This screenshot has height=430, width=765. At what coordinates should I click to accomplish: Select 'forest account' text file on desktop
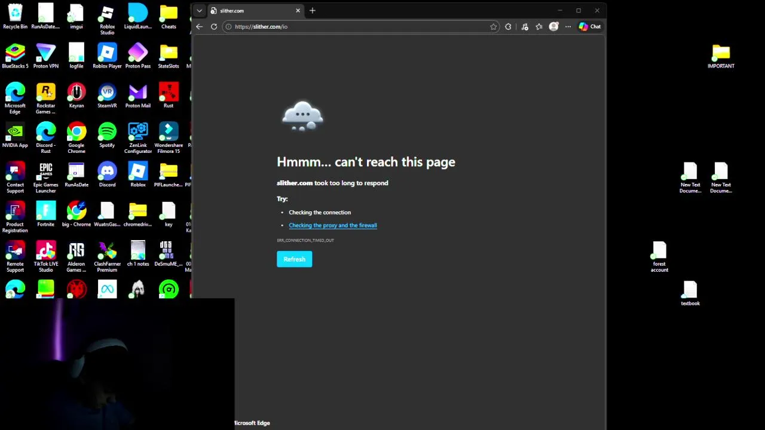click(x=659, y=257)
